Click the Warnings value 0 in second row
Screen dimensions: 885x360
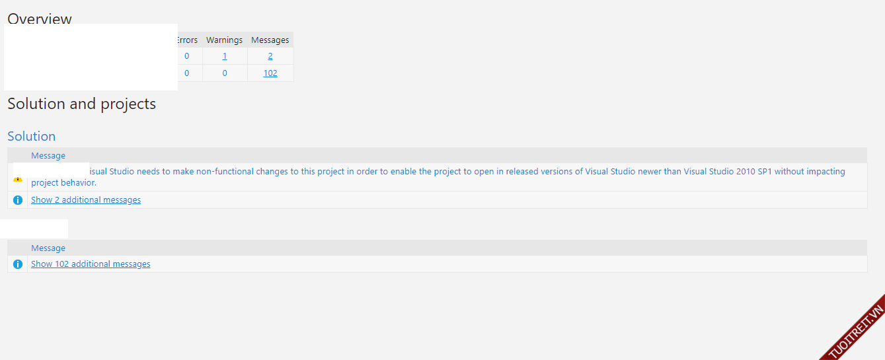click(x=225, y=73)
